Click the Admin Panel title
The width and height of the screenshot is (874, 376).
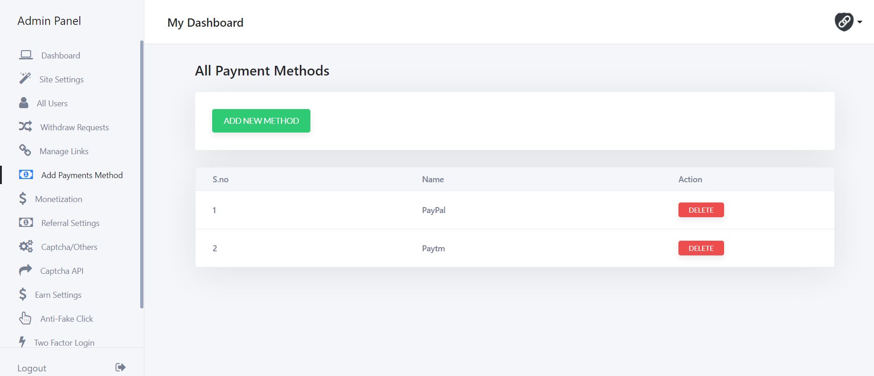pos(49,21)
